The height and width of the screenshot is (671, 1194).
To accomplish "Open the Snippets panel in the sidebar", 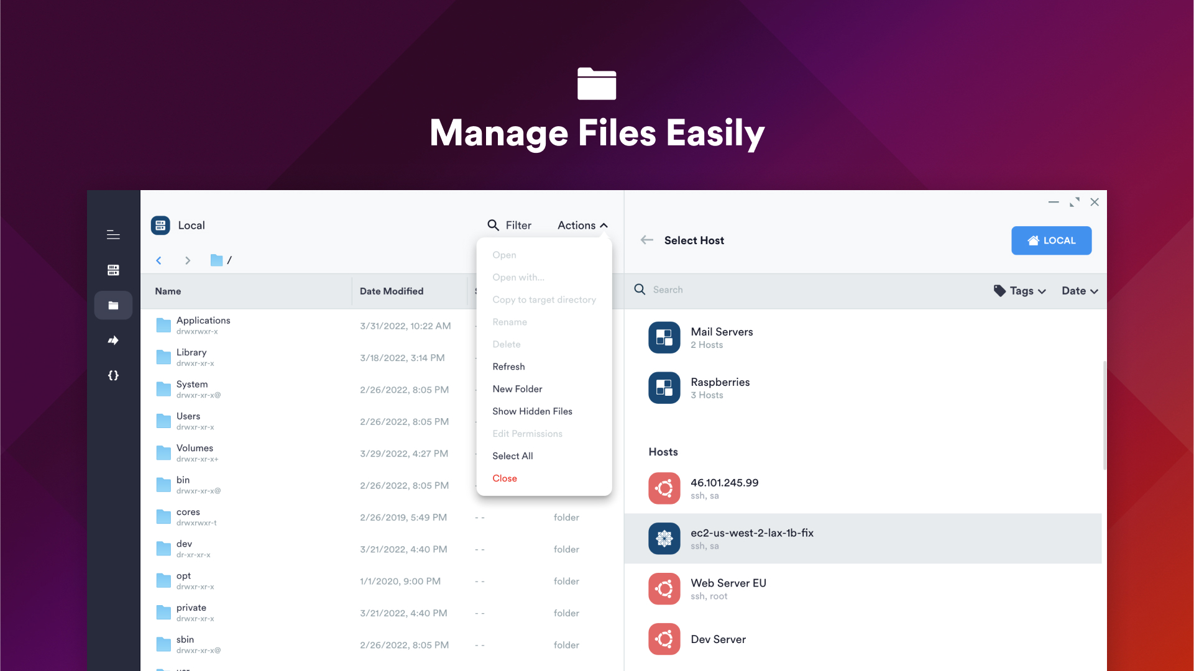I will [x=113, y=375].
